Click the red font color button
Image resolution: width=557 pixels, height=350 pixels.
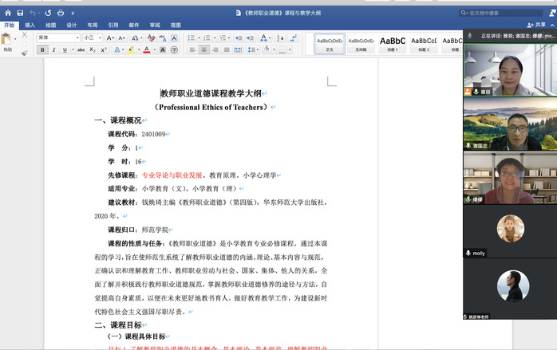tap(146, 49)
